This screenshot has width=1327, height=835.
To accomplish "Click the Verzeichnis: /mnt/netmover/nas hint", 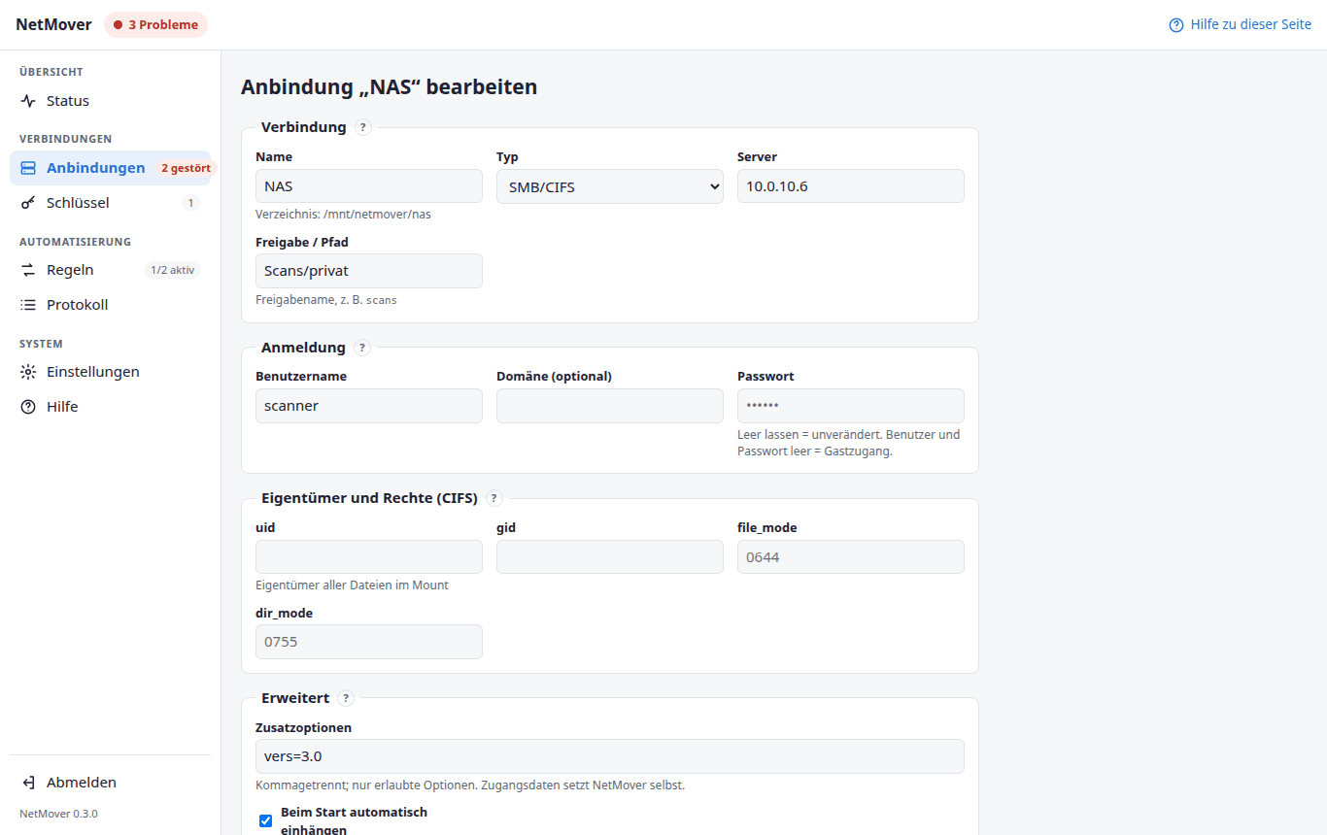I will coord(343,215).
